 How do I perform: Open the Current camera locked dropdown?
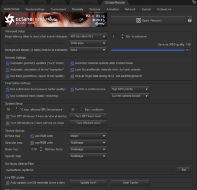[x=130, y=96]
